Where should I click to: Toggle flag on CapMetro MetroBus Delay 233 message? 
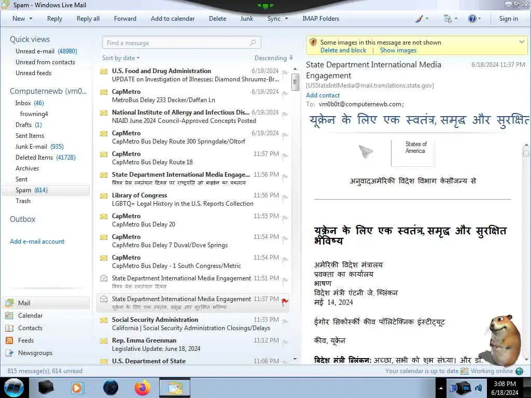[285, 93]
